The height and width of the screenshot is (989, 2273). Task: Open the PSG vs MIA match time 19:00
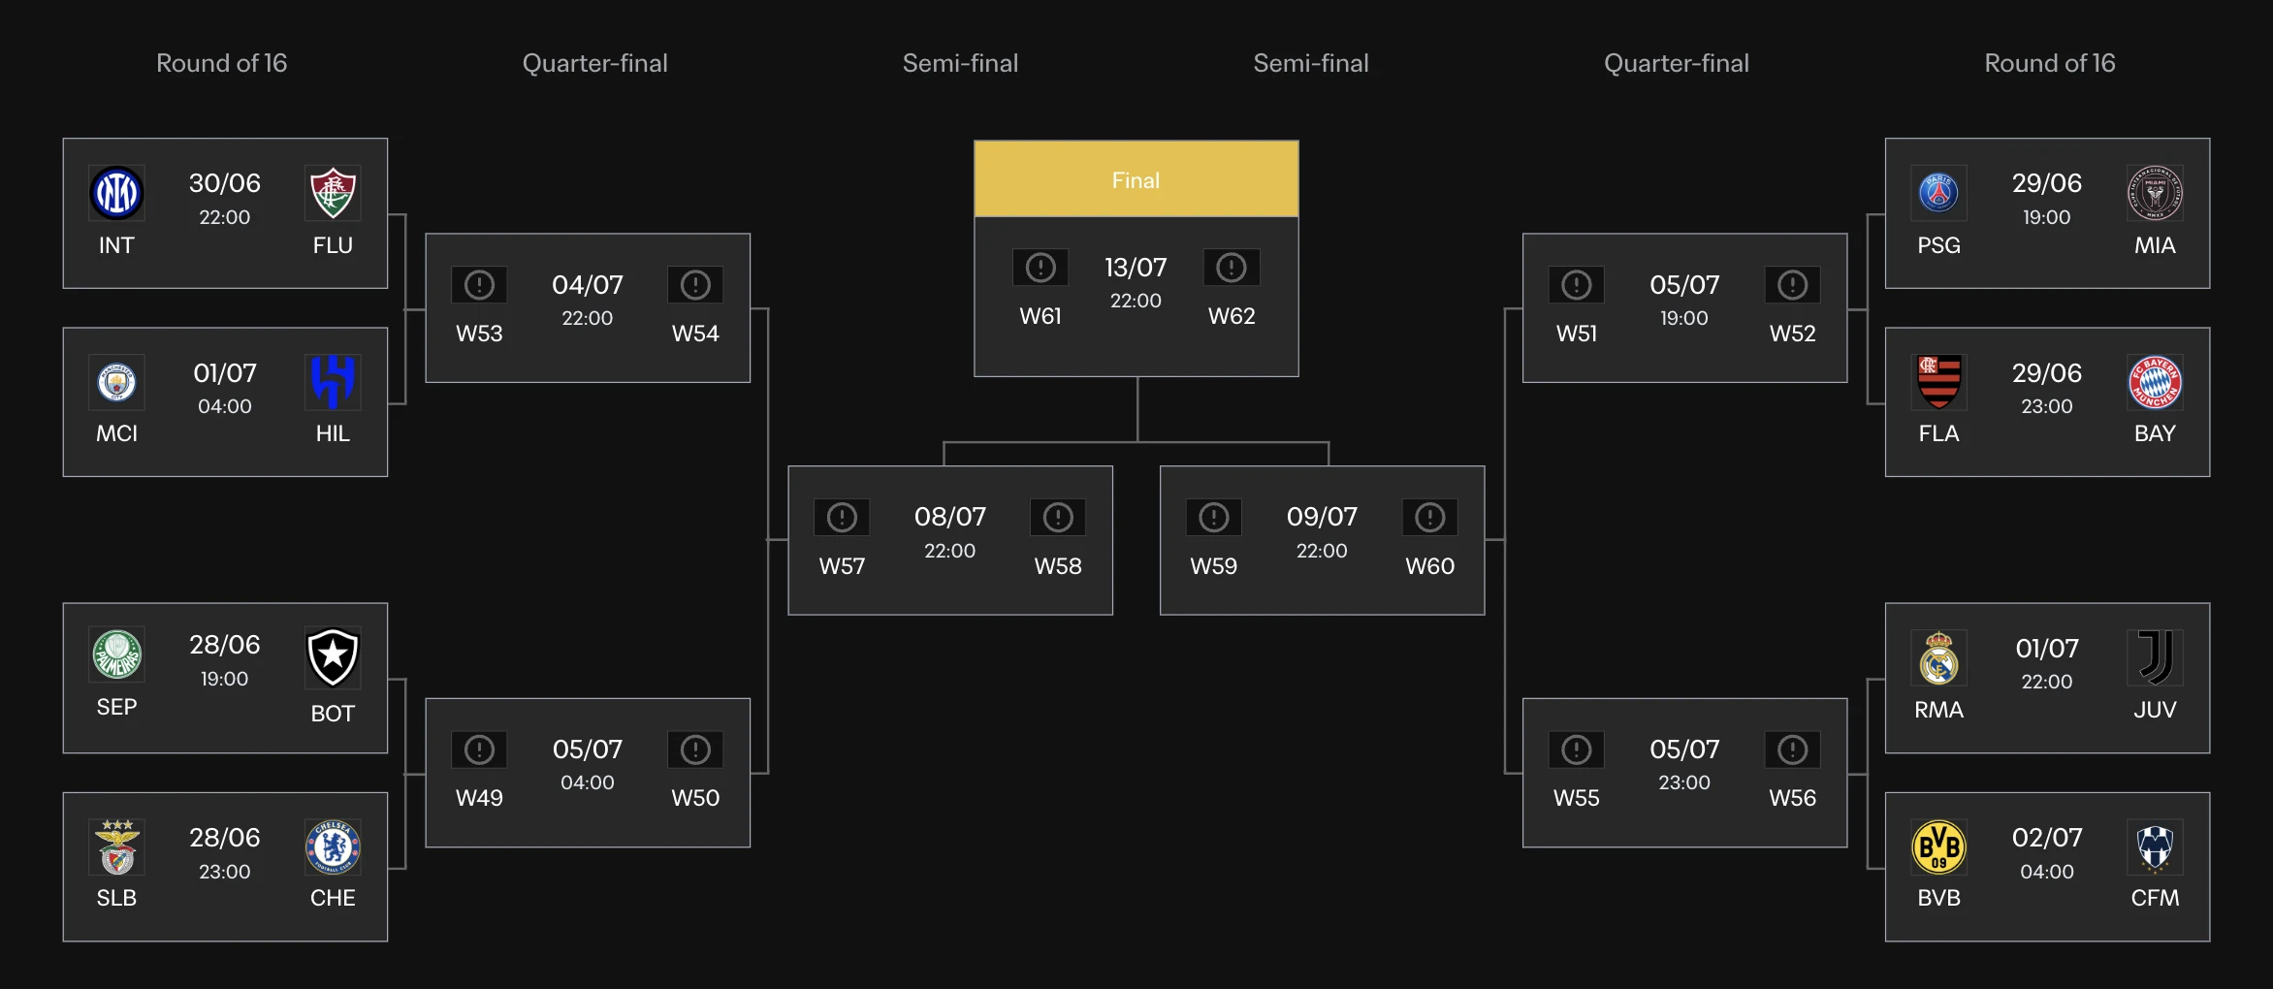point(2047,217)
